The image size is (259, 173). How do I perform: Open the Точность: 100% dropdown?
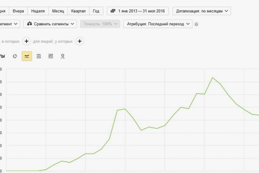100,24
